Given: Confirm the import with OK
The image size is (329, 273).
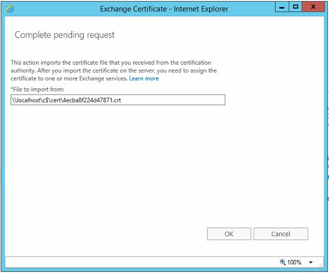Looking at the screenshot, I should click(x=229, y=234).
